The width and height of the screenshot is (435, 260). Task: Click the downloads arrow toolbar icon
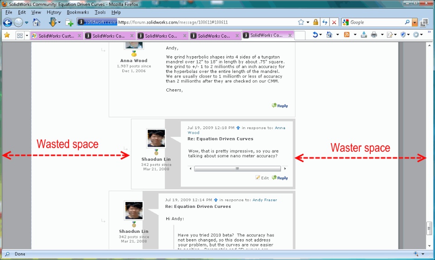click(x=53, y=22)
